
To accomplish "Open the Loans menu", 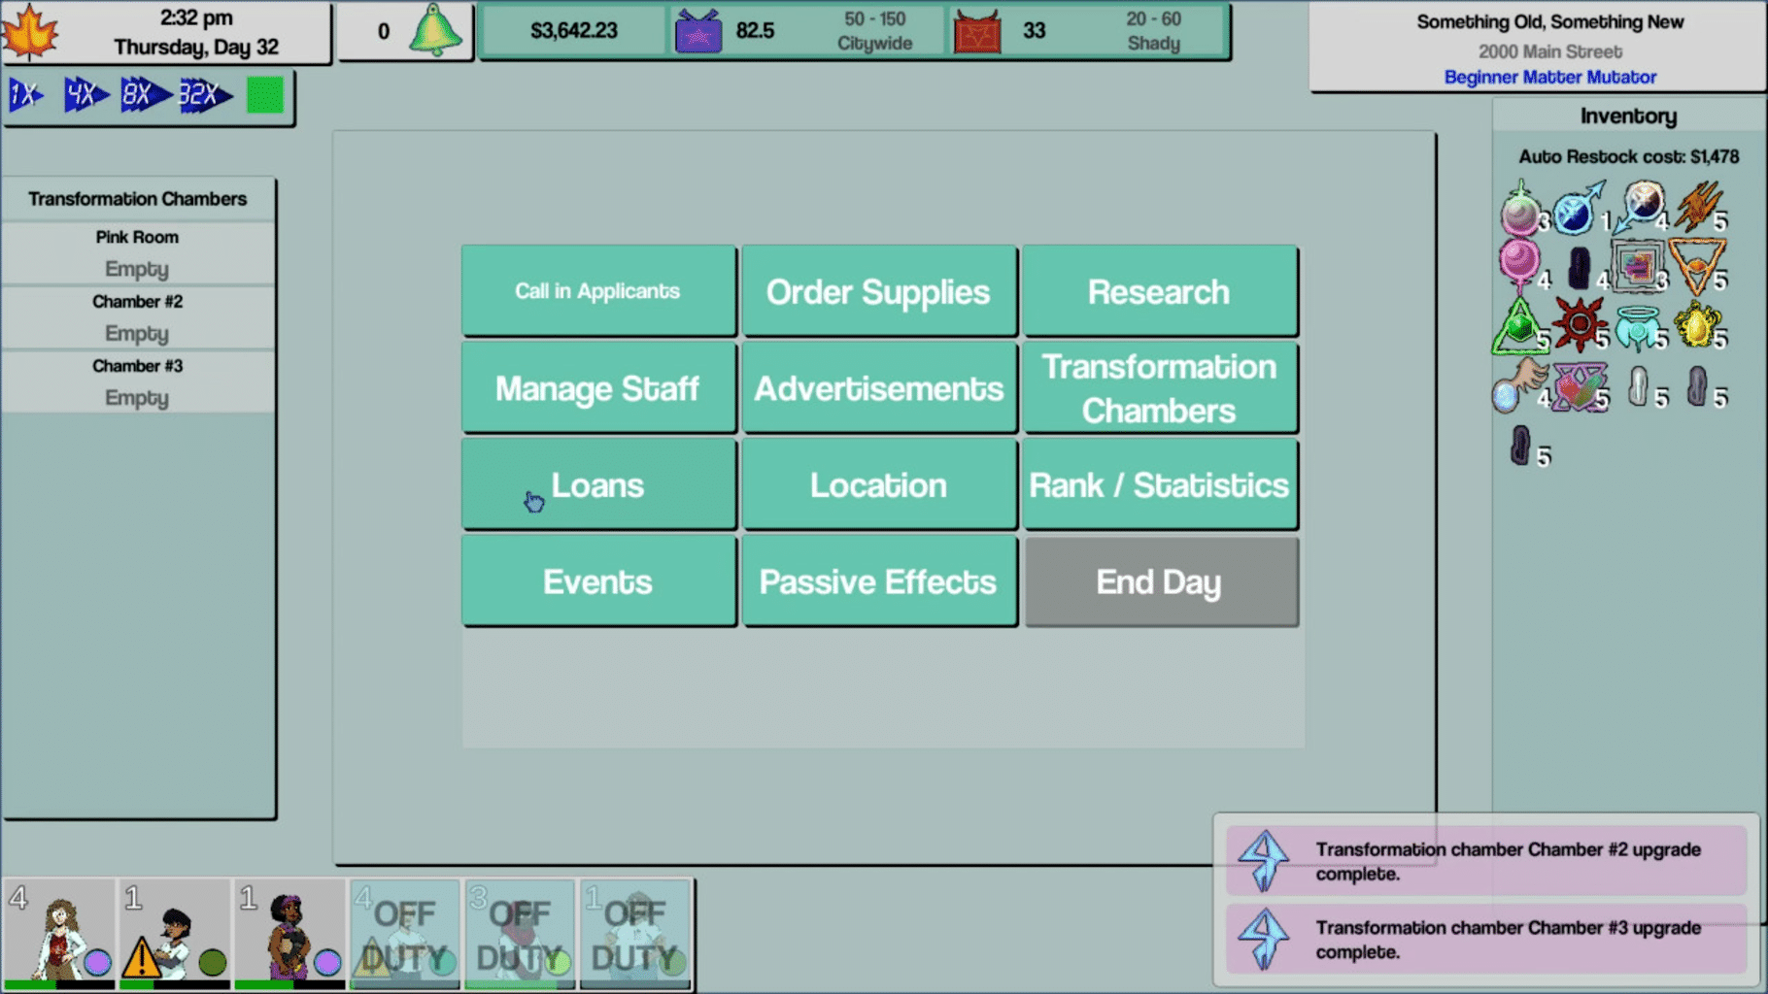I will pyautogui.click(x=598, y=484).
